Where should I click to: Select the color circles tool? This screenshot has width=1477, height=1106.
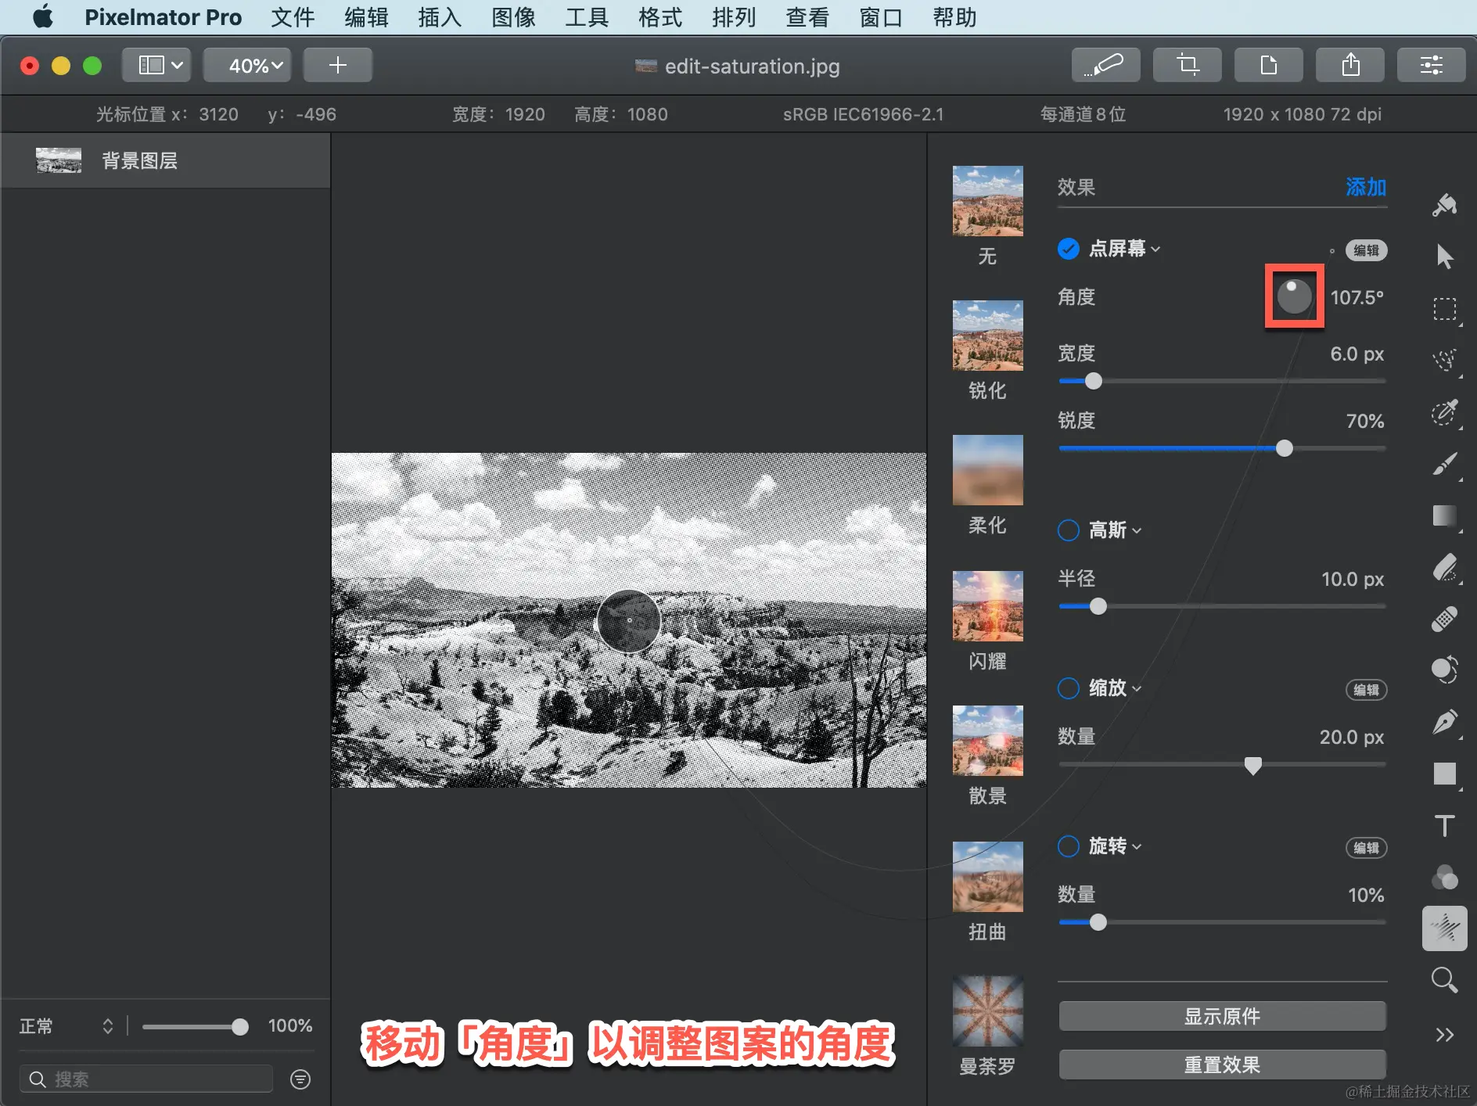point(1444,877)
